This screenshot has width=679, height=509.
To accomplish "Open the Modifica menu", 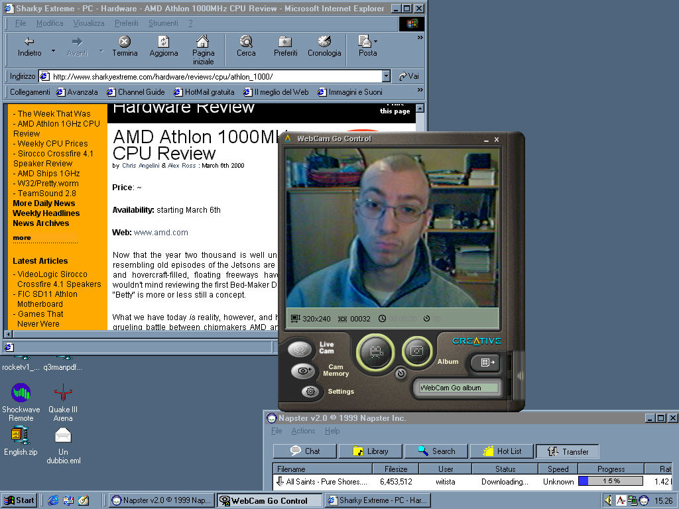I will pos(50,23).
